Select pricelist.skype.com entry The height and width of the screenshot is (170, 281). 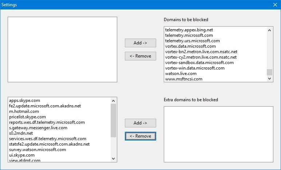click(x=27, y=117)
